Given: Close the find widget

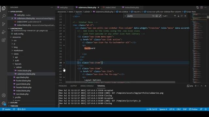Looking at the screenshot, I should coord(185,16).
